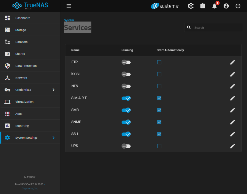Screen dimensions: 247x194
Task: Open the jobs clipboard icon
Action: coord(203,6)
